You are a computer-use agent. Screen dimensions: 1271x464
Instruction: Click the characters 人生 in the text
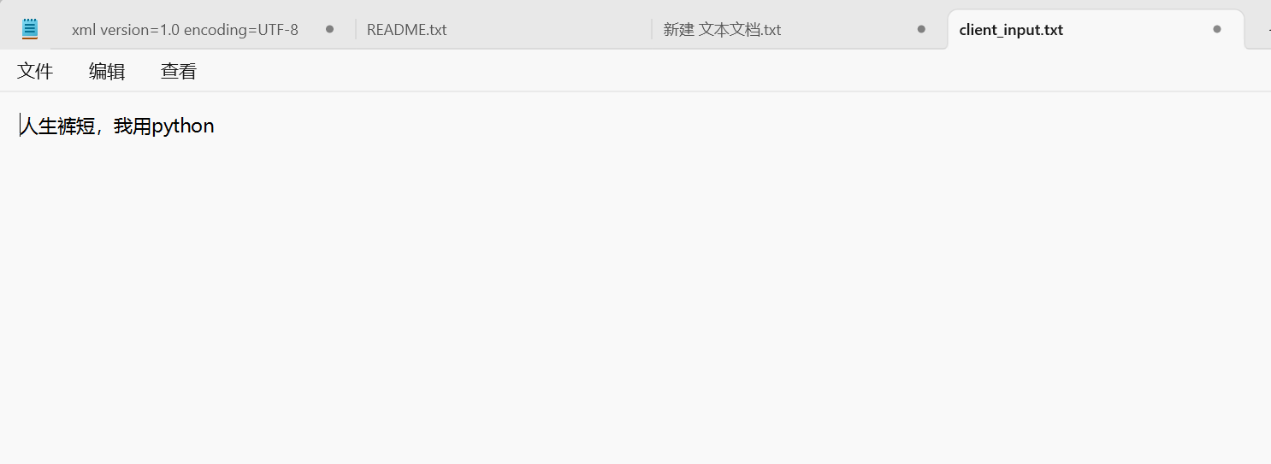pyautogui.click(x=38, y=126)
